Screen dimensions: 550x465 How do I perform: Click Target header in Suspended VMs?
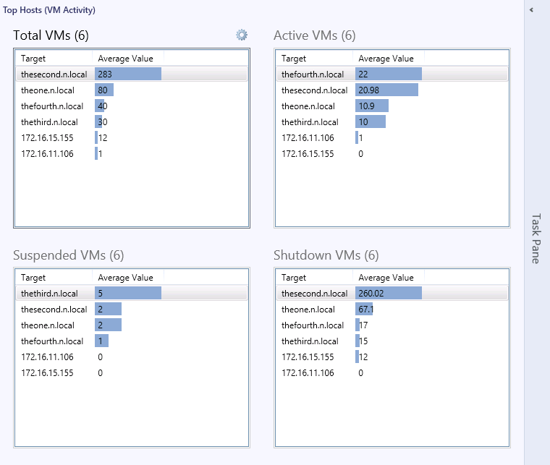33,278
